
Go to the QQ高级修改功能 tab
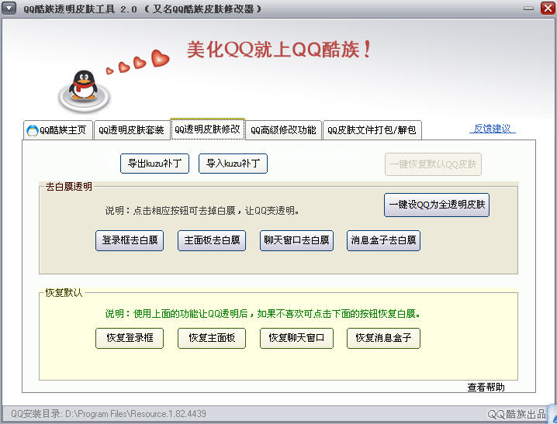[283, 130]
